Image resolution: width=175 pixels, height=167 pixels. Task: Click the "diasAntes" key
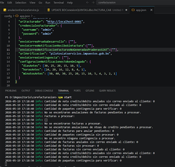point(31,66)
